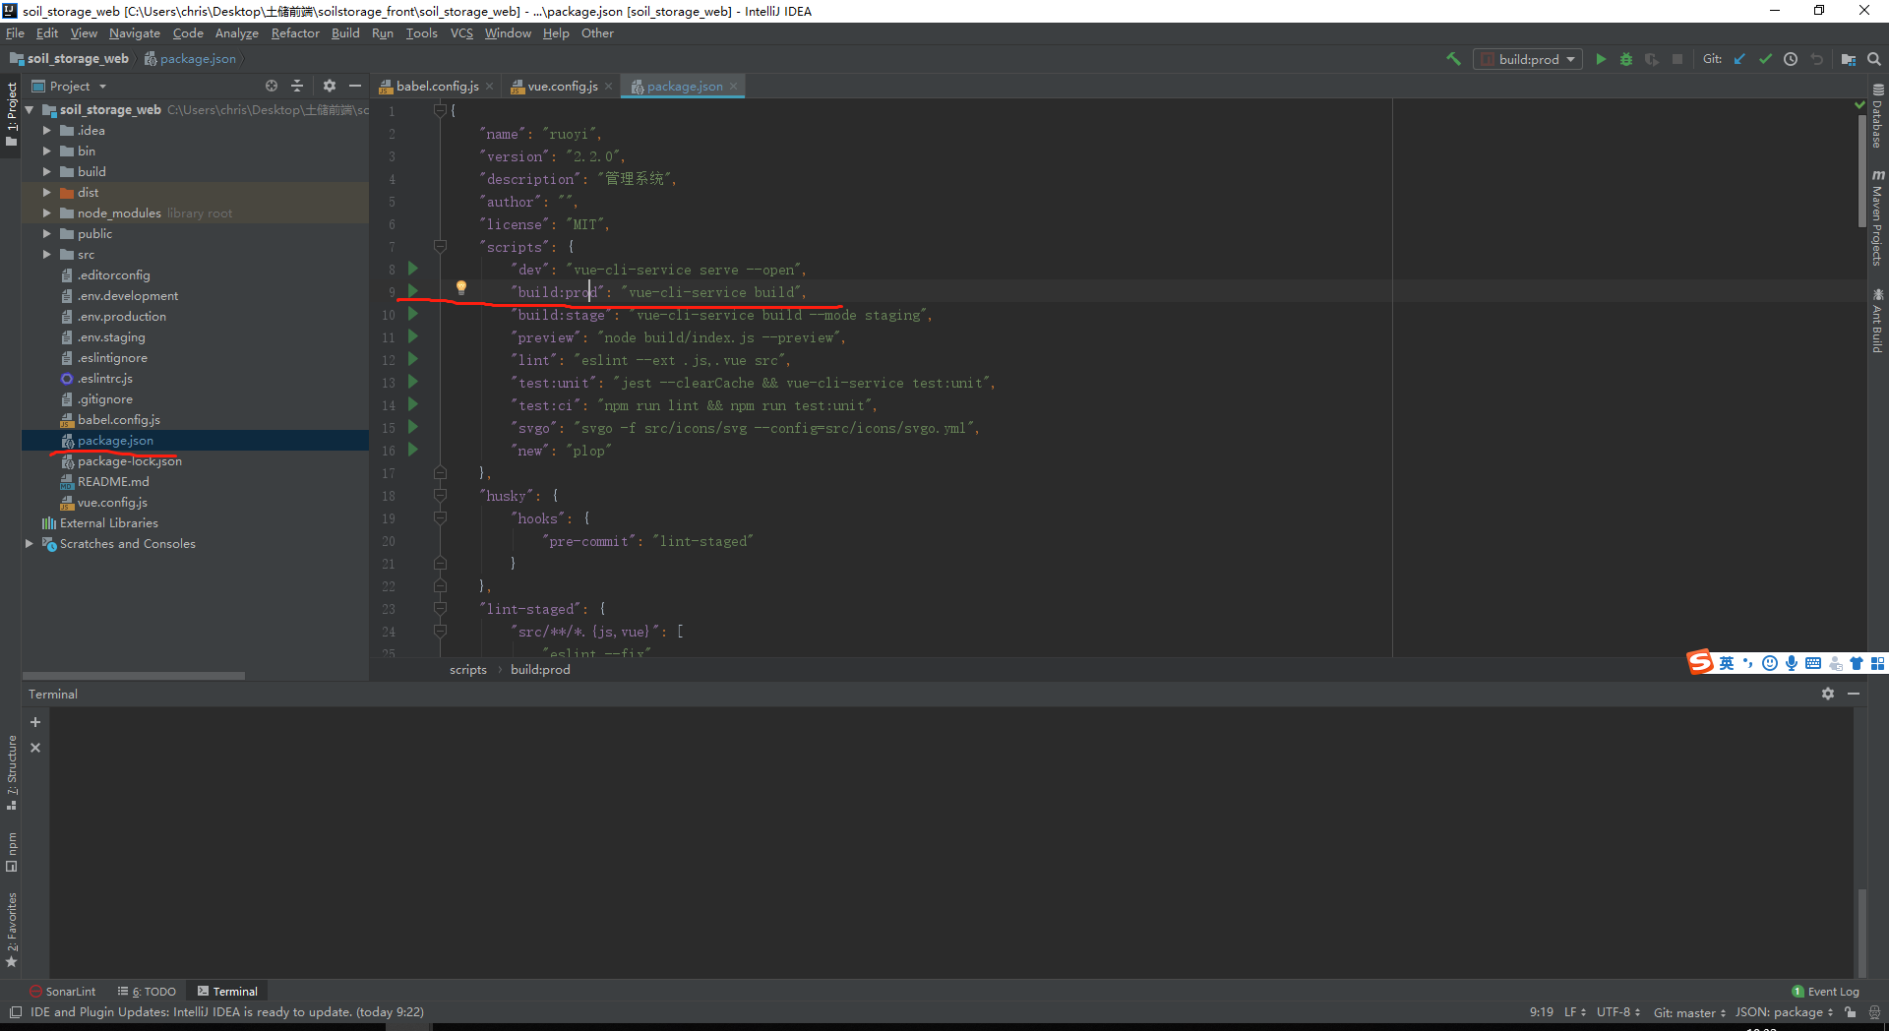This screenshot has height=1031, width=1889.
Task: Expand the node_modules folder
Action: pos(46,212)
